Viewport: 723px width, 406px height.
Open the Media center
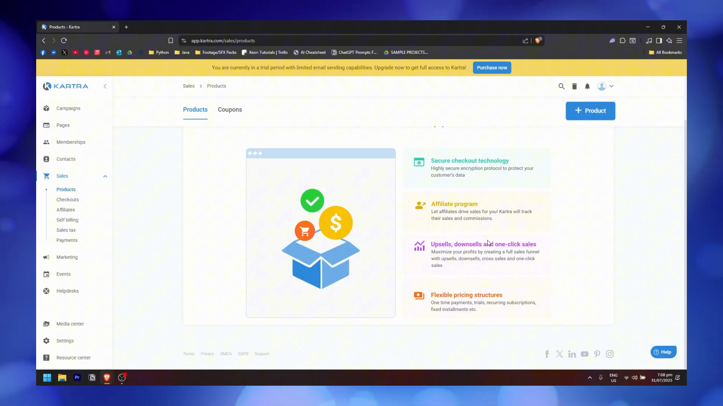coord(70,324)
